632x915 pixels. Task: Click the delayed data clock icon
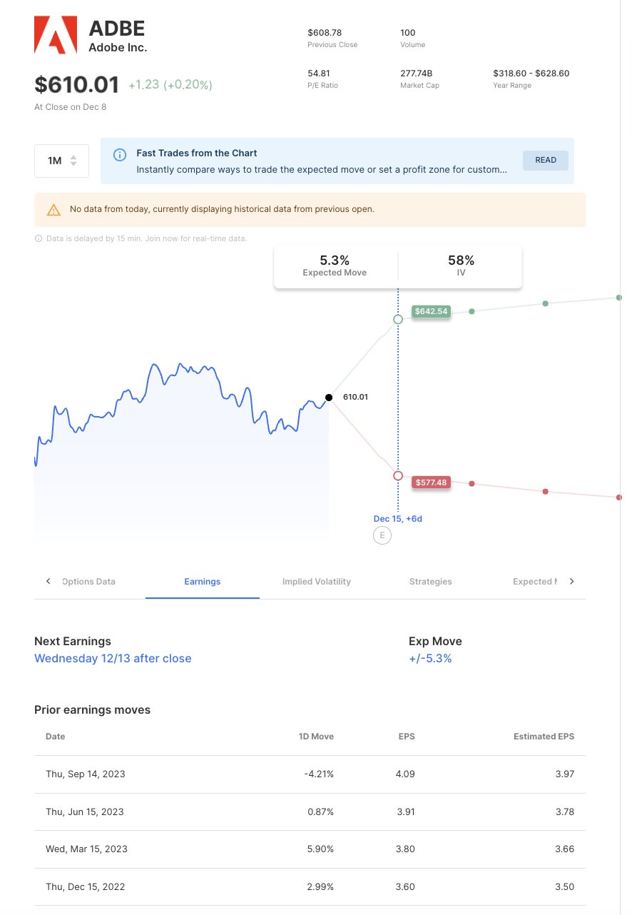39,238
